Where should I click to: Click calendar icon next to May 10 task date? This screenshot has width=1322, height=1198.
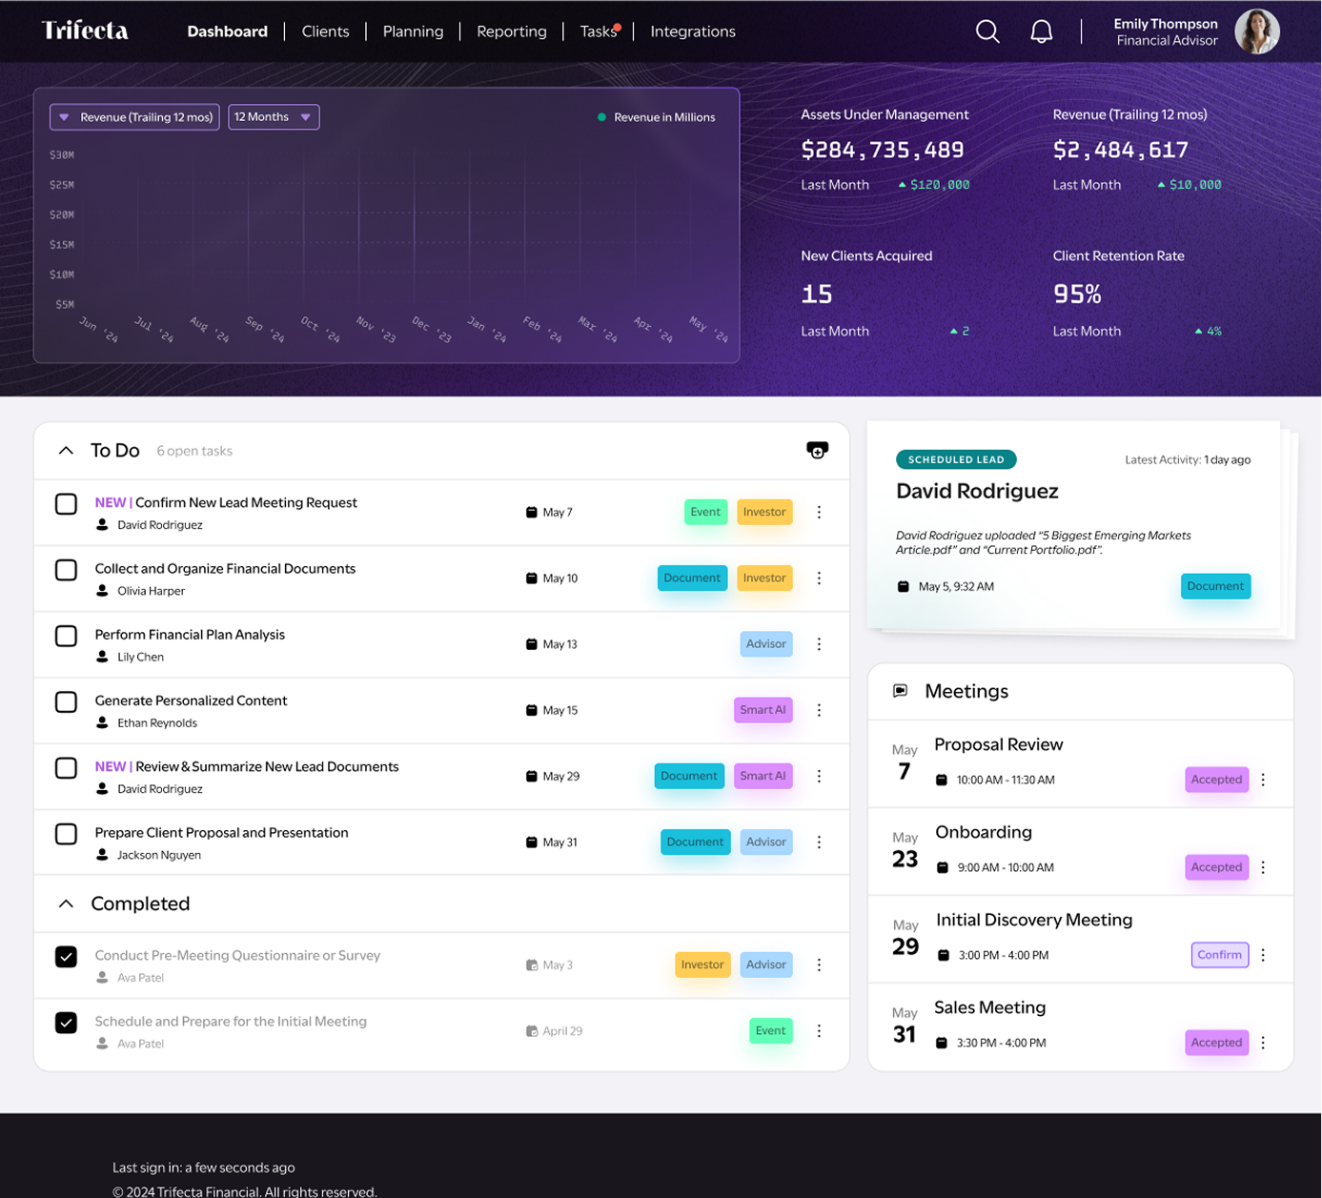532,578
